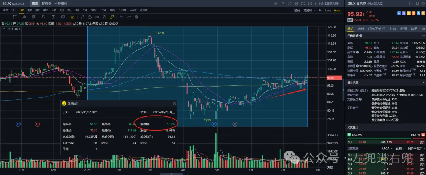Switch to the 期权链 tab
The image size is (426, 175).
(47, 4)
